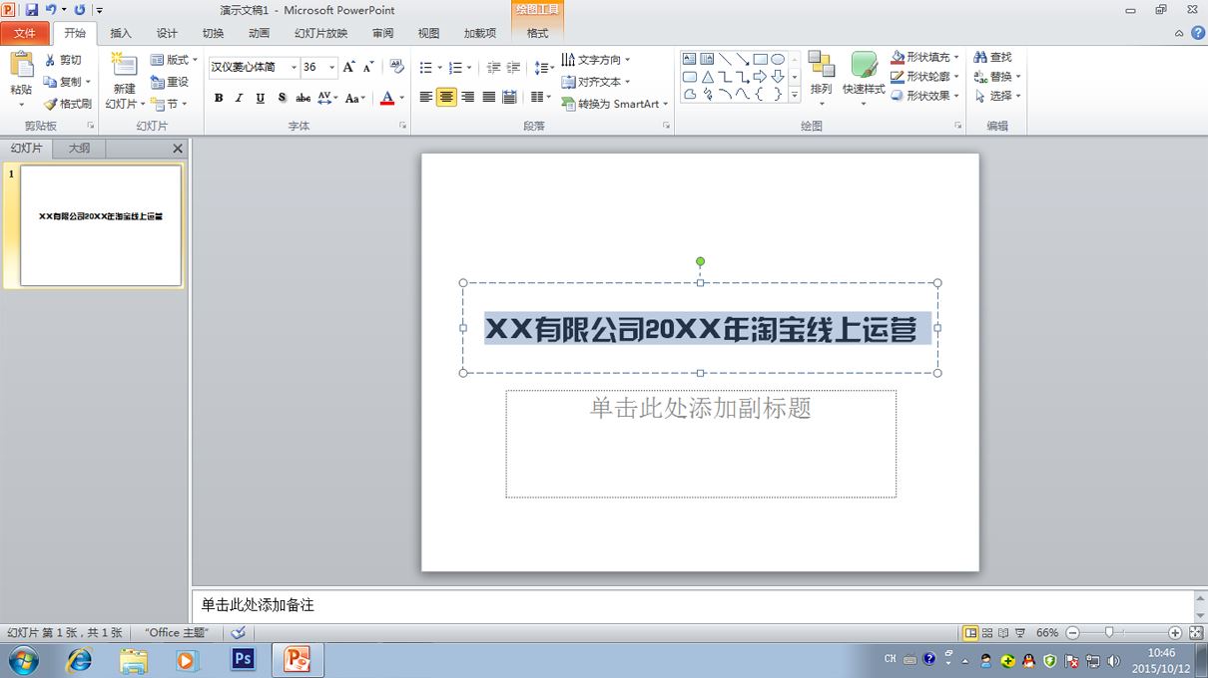This screenshot has width=1208, height=678.
Task: Open the Animations (动画) tab
Action: click(x=259, y=33)
